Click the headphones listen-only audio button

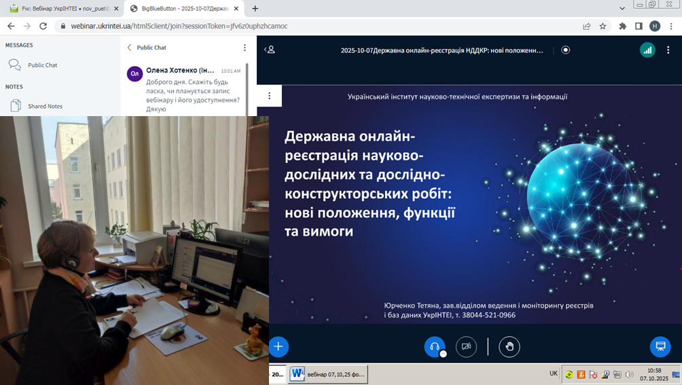[435, 346]
